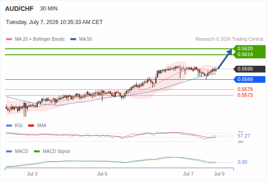Click the Jul 7 date axis marker
267x181 pixels.
[188, 174]
